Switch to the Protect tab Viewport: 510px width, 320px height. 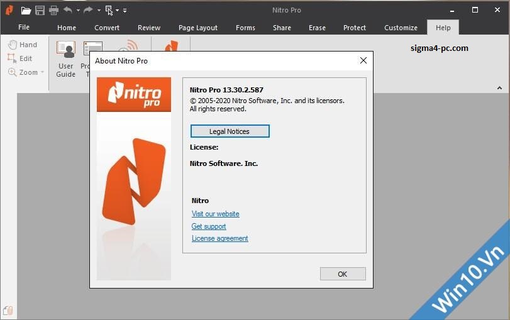click(x=355, y=28)
